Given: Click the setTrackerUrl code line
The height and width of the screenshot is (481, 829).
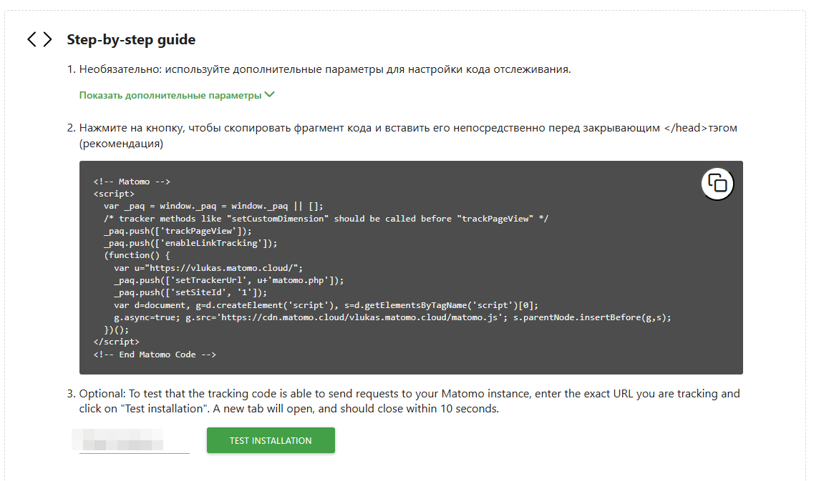Looking at the screenshot, I should point(228,280).
